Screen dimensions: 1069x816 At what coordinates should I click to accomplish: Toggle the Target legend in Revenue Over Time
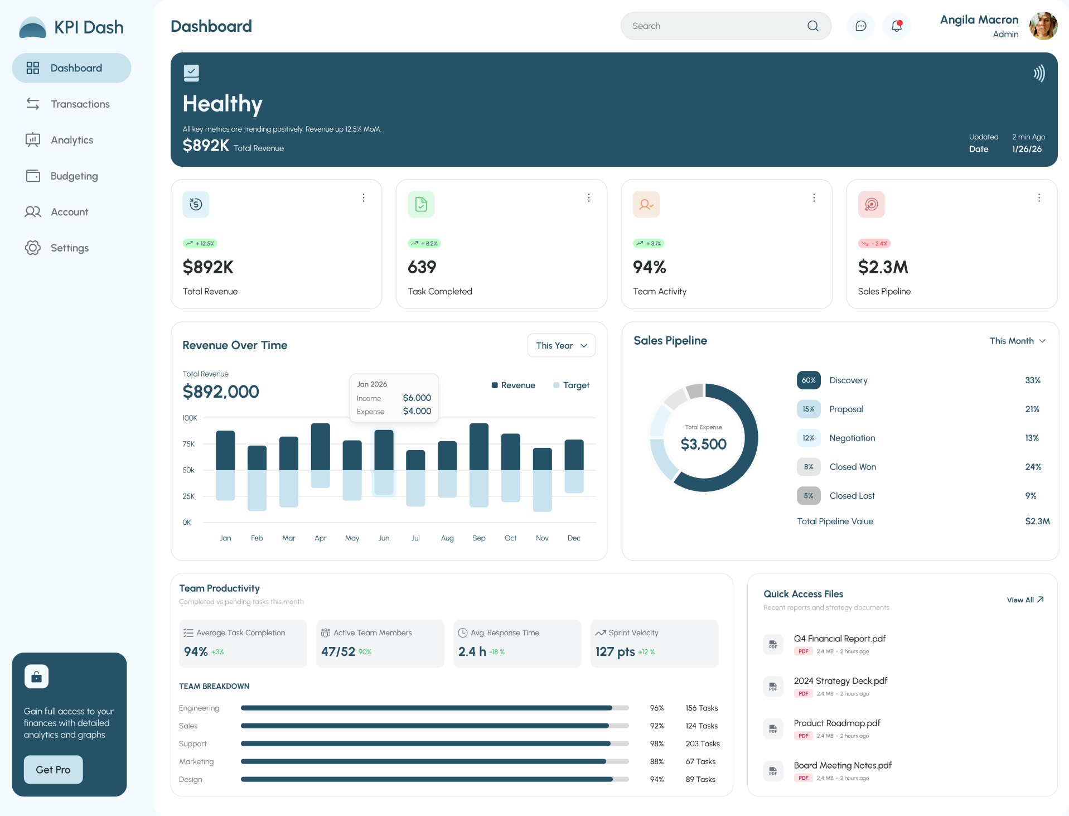click(571, 385)
